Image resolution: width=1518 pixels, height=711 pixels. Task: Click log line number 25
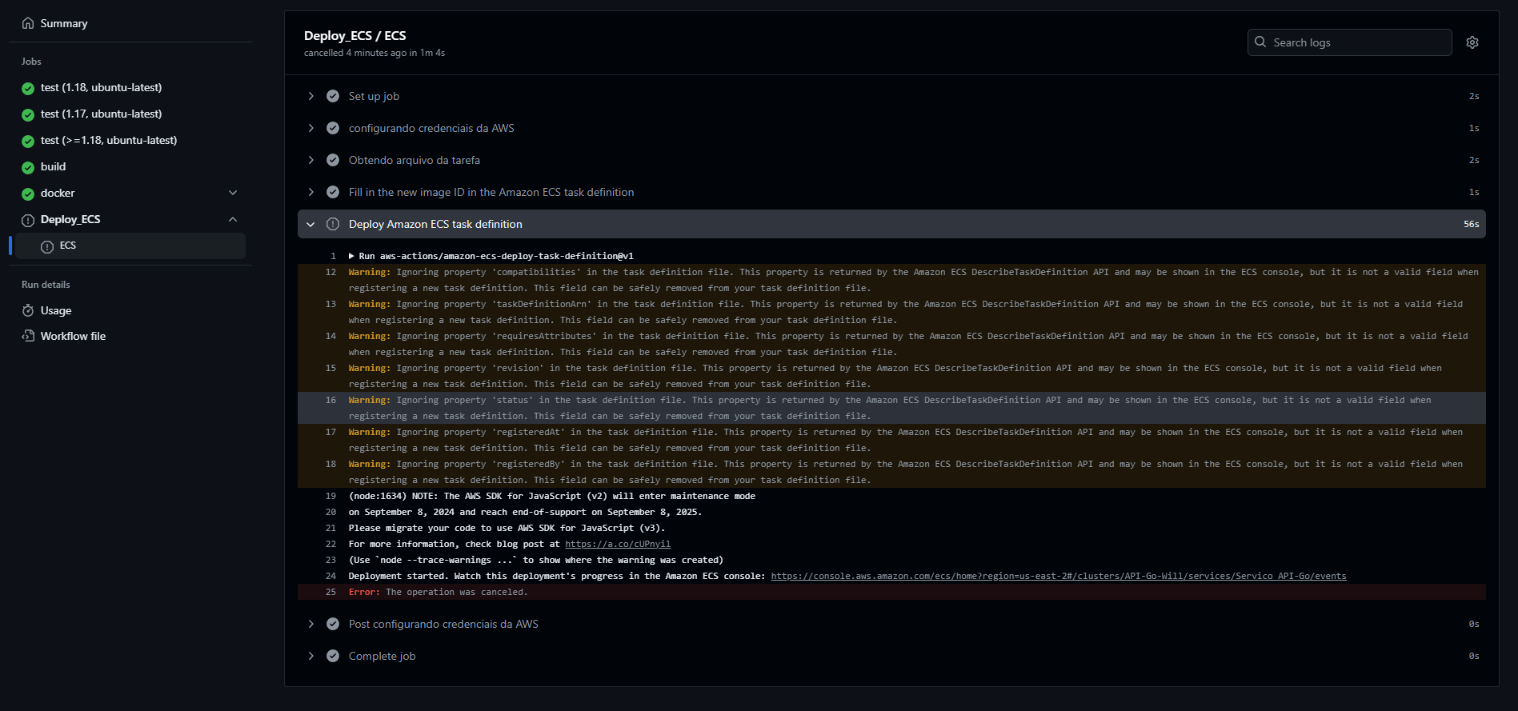coord(330,592)
